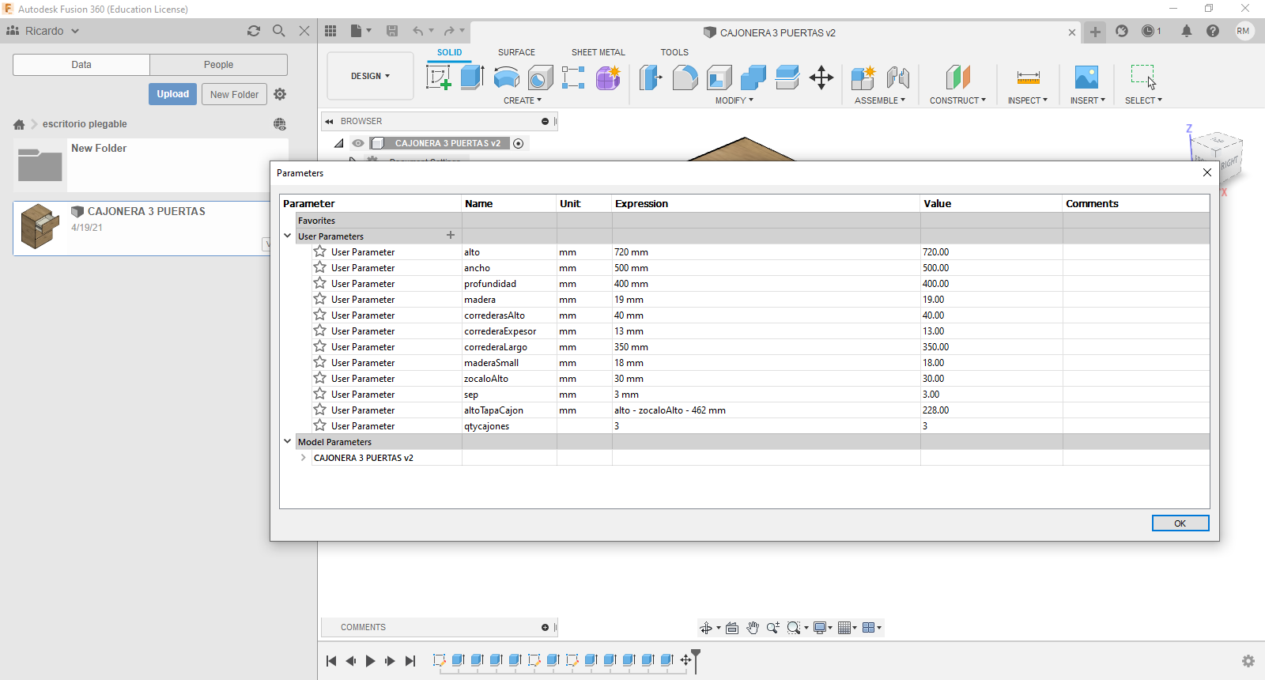Choose the Shell tool

719,77
